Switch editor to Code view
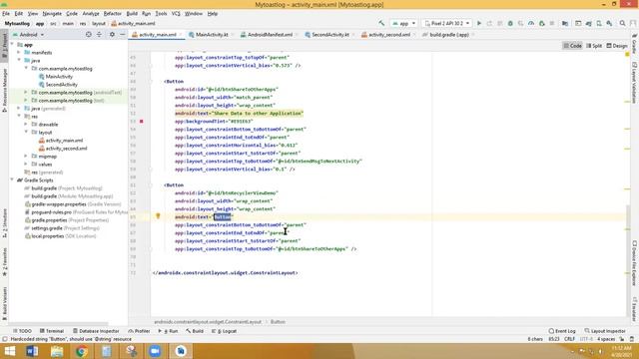The height and width of the screenshot is (359, 639). click(572, 46)
